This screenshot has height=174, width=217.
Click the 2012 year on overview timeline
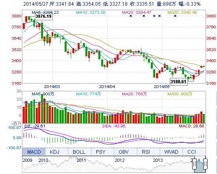pos(119,160)
